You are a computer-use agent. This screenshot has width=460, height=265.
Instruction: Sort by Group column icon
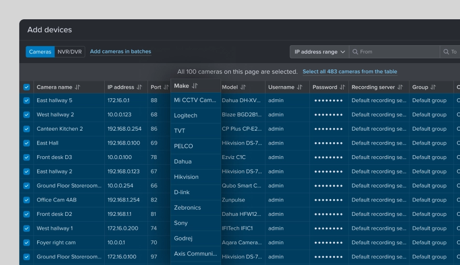(433, 87)
